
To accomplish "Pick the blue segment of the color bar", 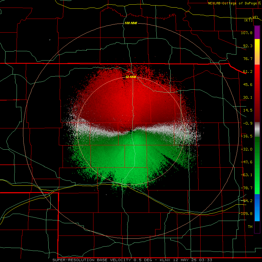I will coord(257,208).
